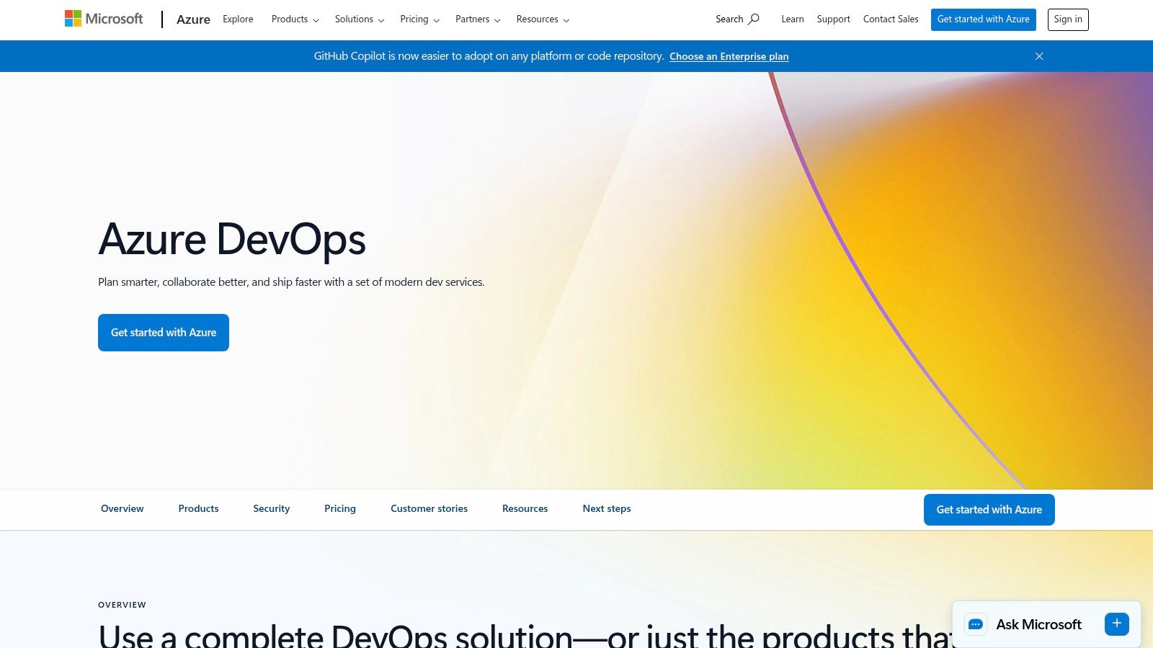This screenshot has width=1153, height=648.
Task: Go to the Azure home link
Action: 193,19
